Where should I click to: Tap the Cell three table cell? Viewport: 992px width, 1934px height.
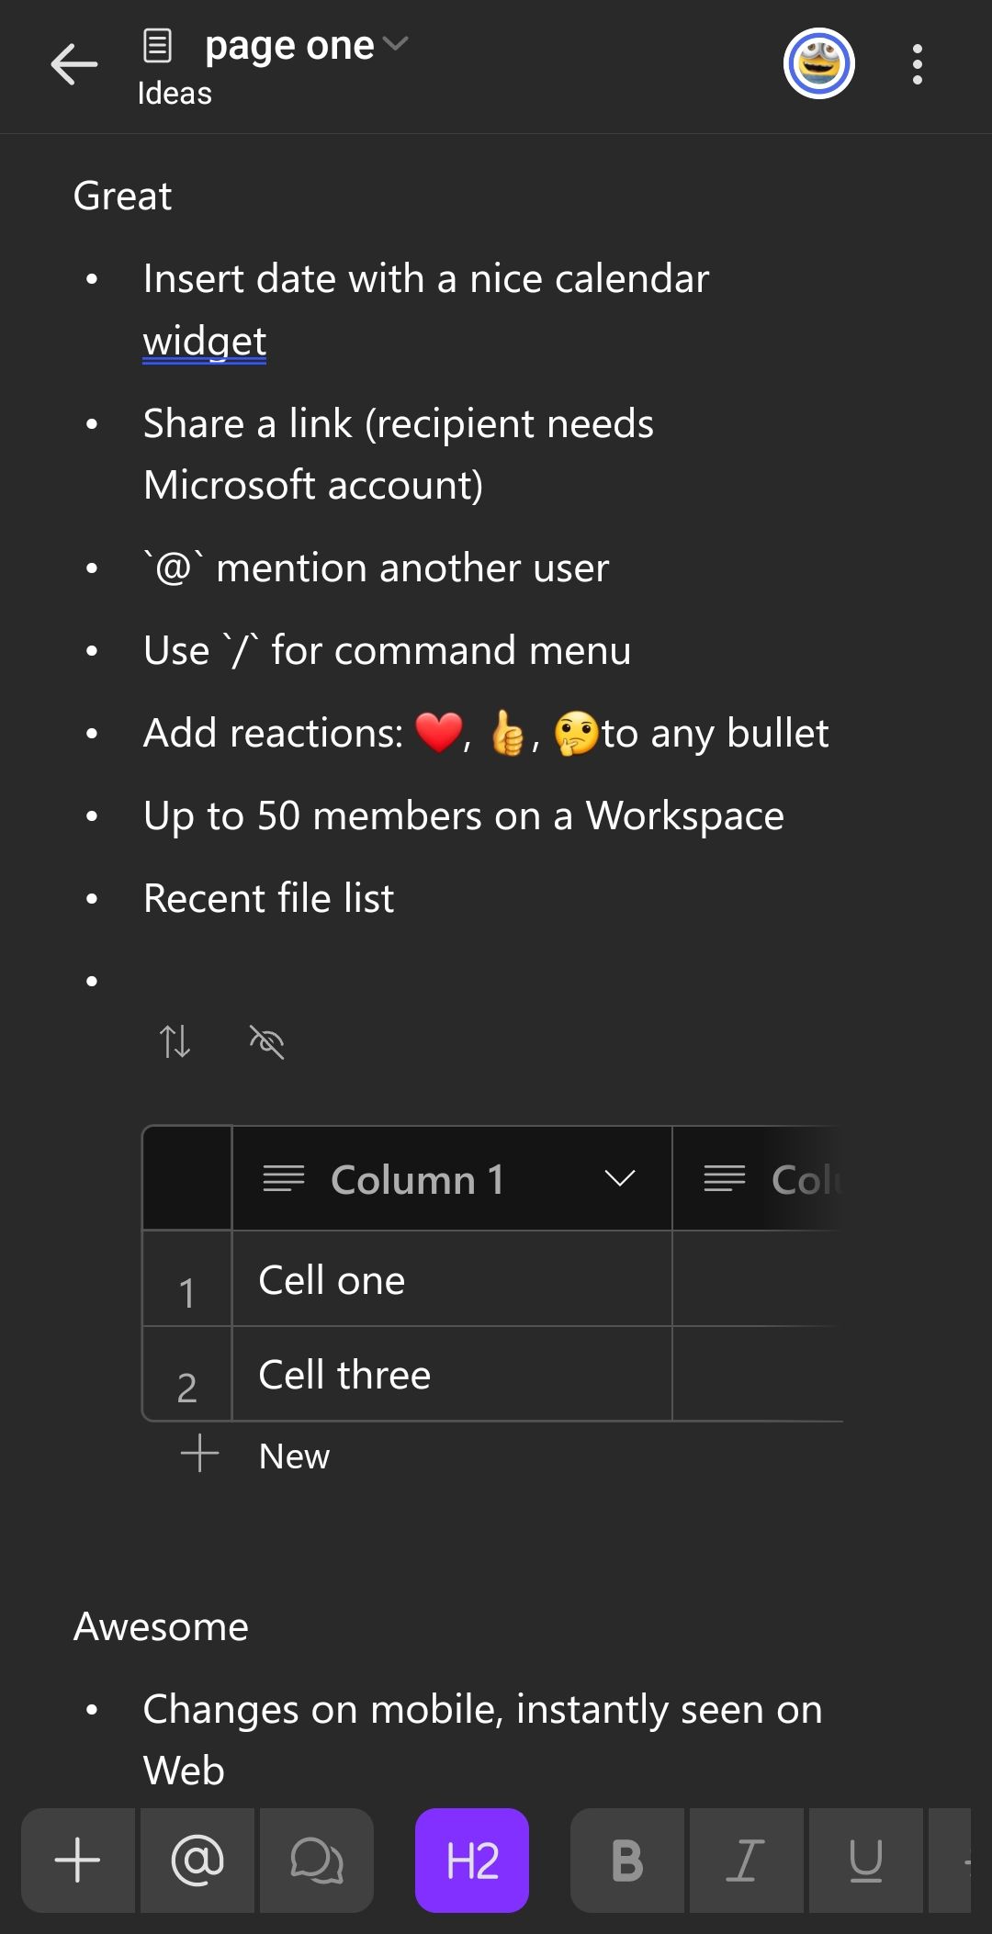coord(452,1374)
